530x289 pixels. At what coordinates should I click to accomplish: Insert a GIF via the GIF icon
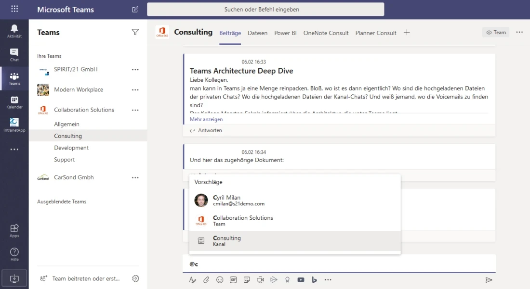tap(233, 280)
